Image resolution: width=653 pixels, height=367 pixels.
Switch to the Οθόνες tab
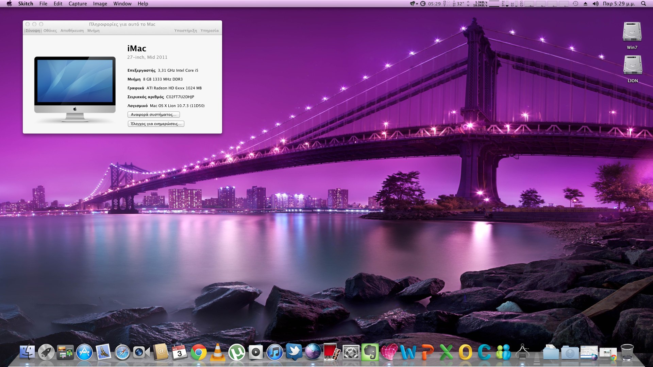[x=50, y=31]
